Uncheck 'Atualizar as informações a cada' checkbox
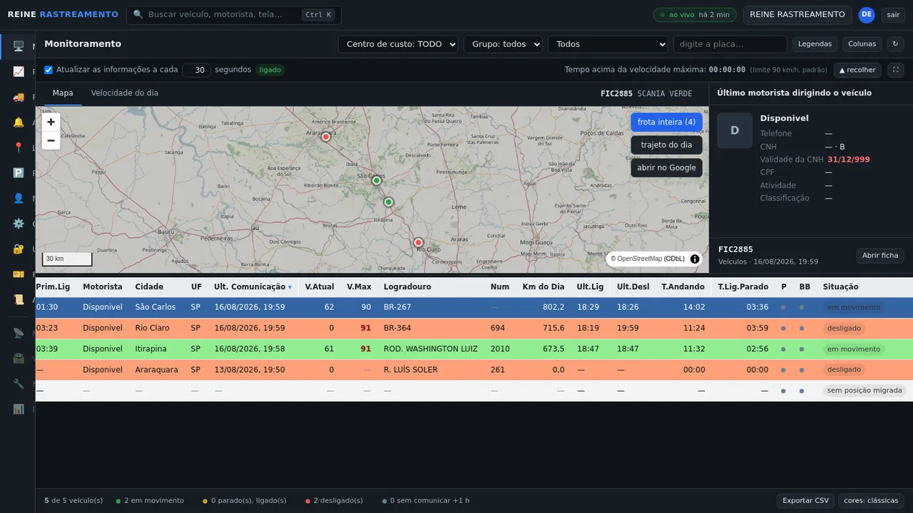 point(49,70)
